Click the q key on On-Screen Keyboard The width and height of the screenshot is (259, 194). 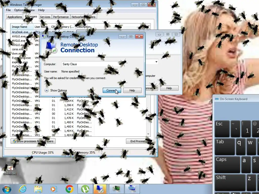[x=241, y=147]
